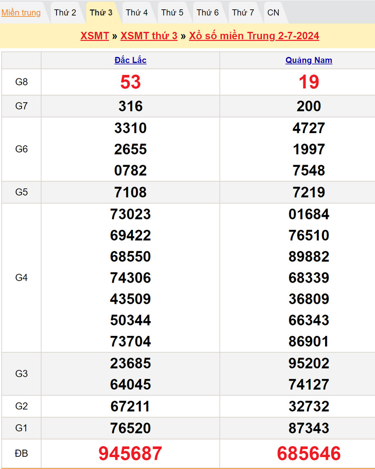Open the CN (Sunday) tab
Image resolution: width=375 pixels, height=469 pixels.
point(273,13)
